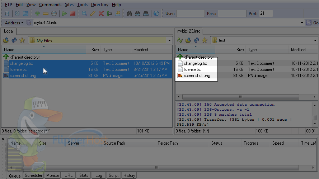Open the remote test folder dropdown

point(315,40)
